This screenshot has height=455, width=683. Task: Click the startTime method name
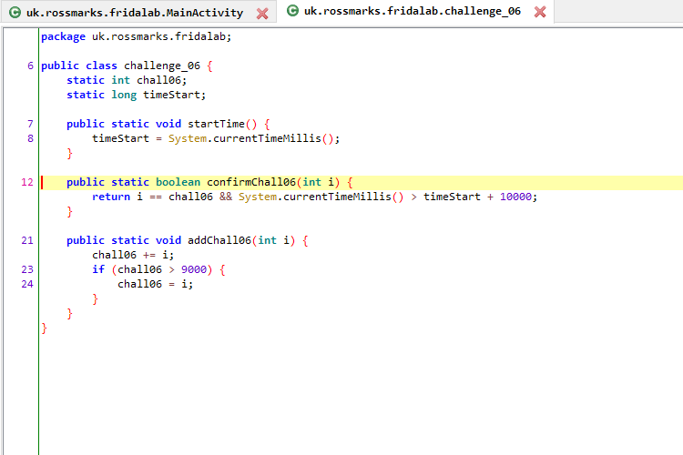click(x=216, y=124)
